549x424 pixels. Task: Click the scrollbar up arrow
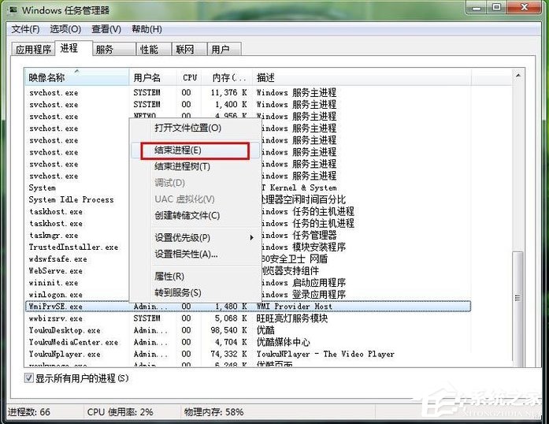tap(517, 76)
